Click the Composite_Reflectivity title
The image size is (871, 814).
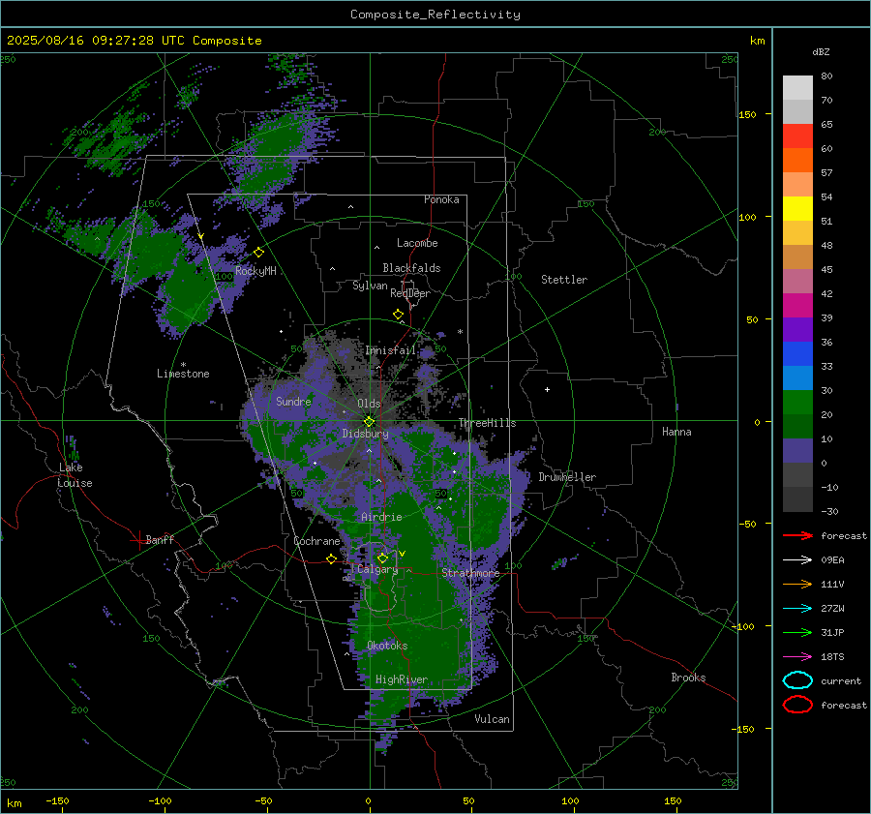[435, 15]
